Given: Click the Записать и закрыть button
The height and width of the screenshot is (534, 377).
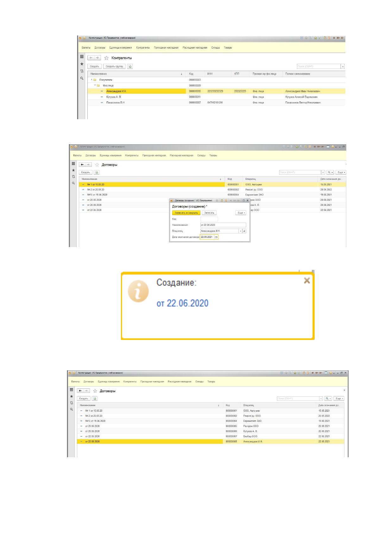Looking at the screenshot, I should tap(186, 213).
